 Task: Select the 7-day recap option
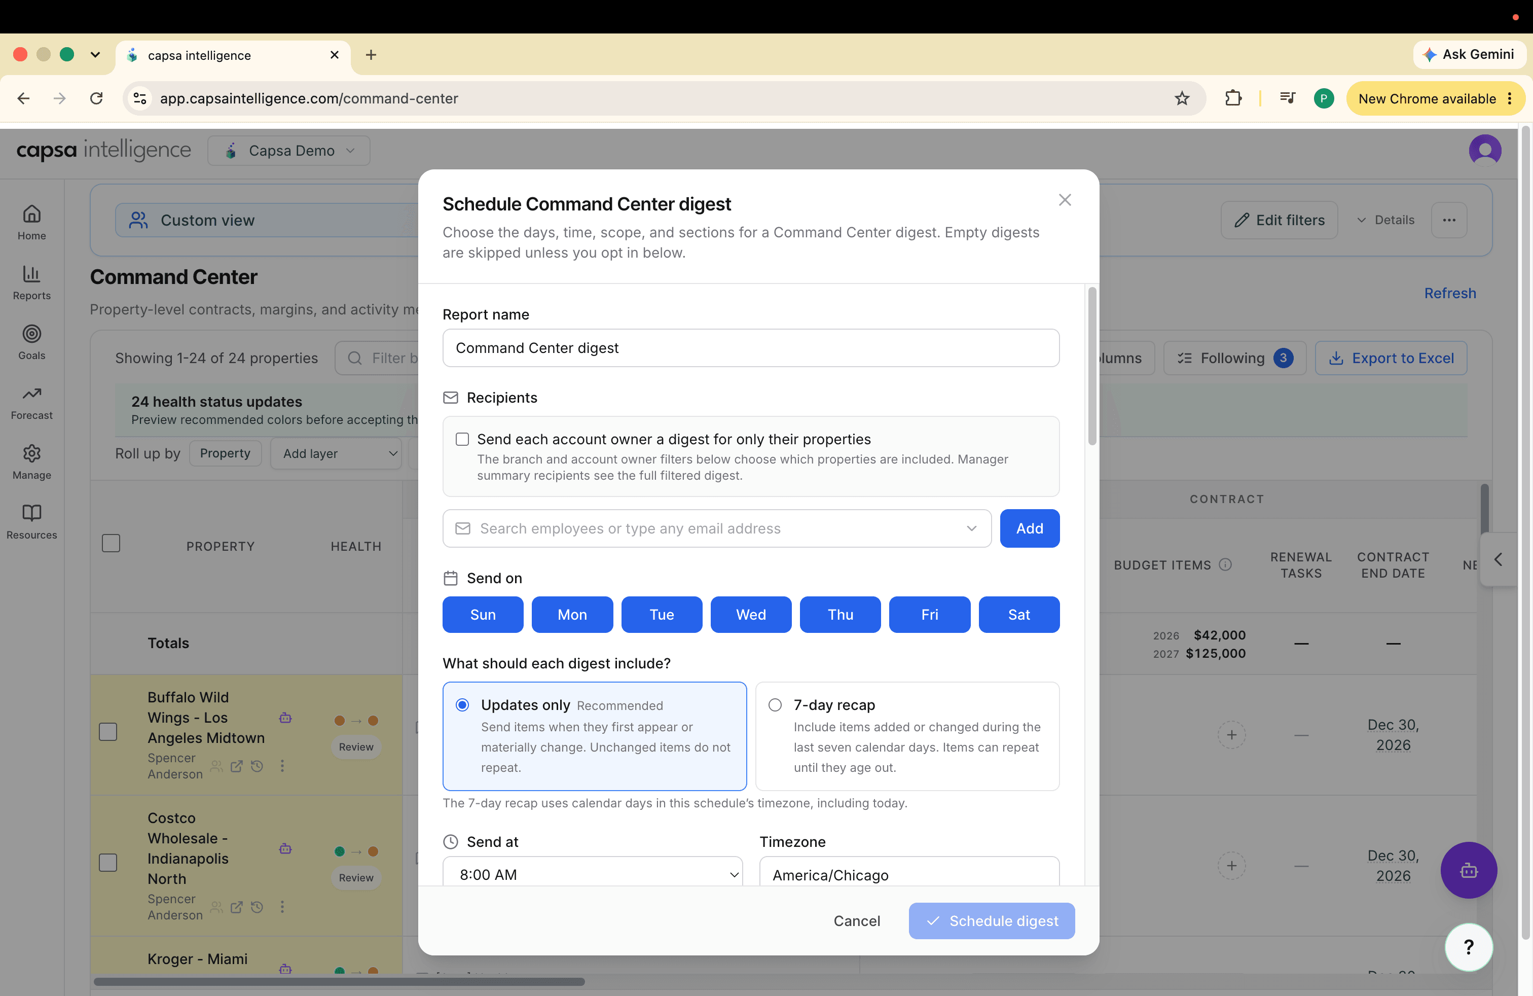coord(907,736)
